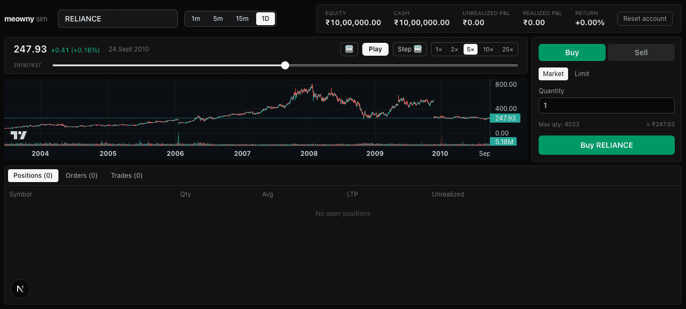Screen dimensions: 686x309
Task: Click the rewind playback icon button
Action: tap(349, 49)
